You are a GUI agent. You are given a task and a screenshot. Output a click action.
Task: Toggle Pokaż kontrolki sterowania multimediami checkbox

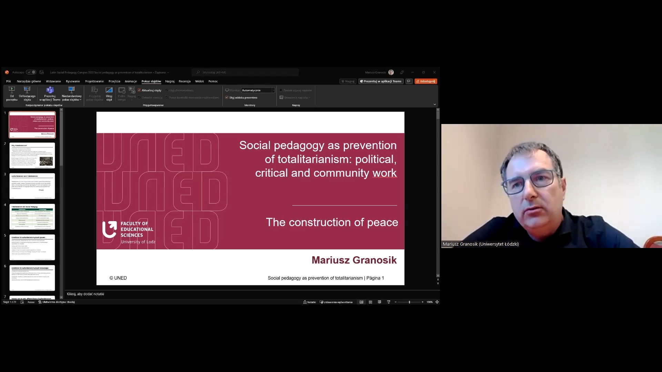[167, 97]
